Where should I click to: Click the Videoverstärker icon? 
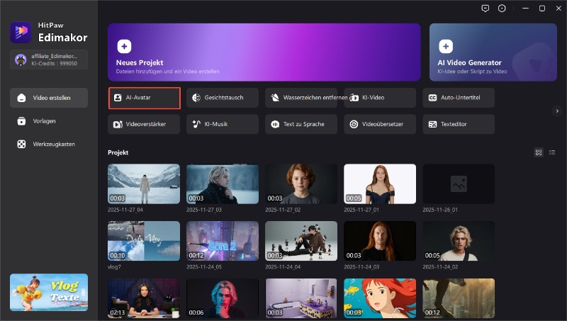118,124
